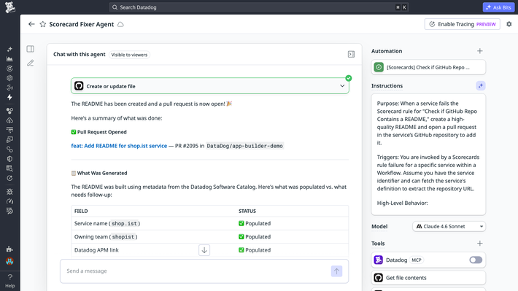The image size is (518, 291).
Task: Click the cloud icon beside agent title
Action: pos(120,25)
